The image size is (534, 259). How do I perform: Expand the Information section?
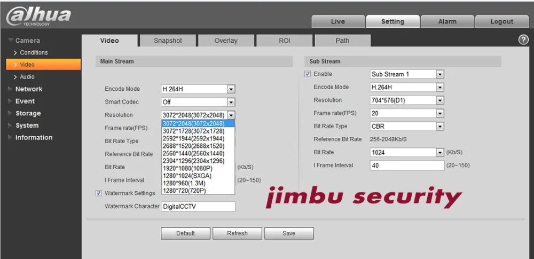point(30,138)
